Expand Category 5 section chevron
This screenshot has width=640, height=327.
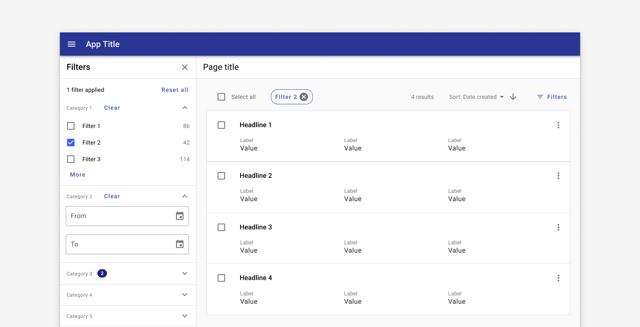tap(185, 316)
